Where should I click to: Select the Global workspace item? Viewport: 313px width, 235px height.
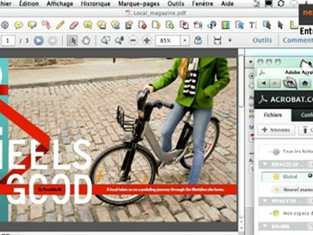[x=288, y=177]
